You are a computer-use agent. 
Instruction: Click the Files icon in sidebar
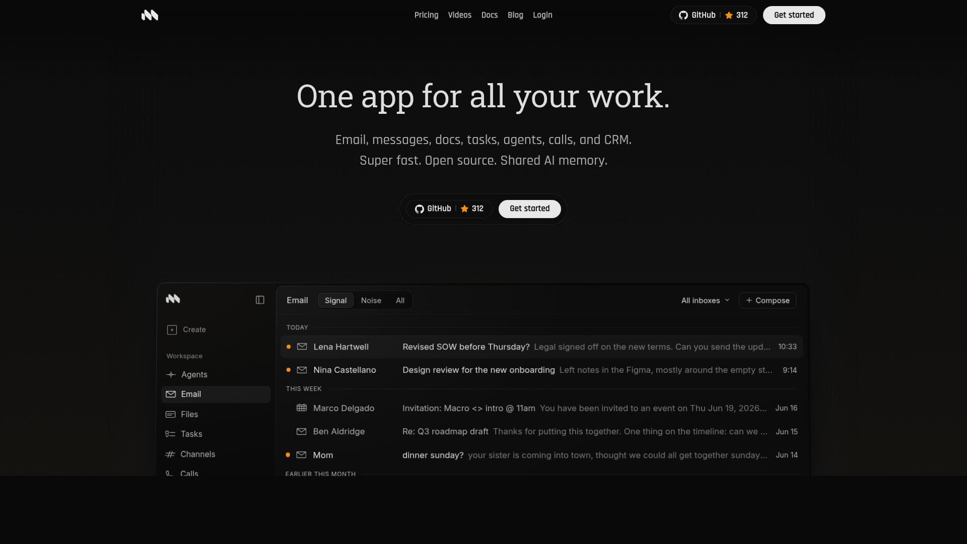171,415
